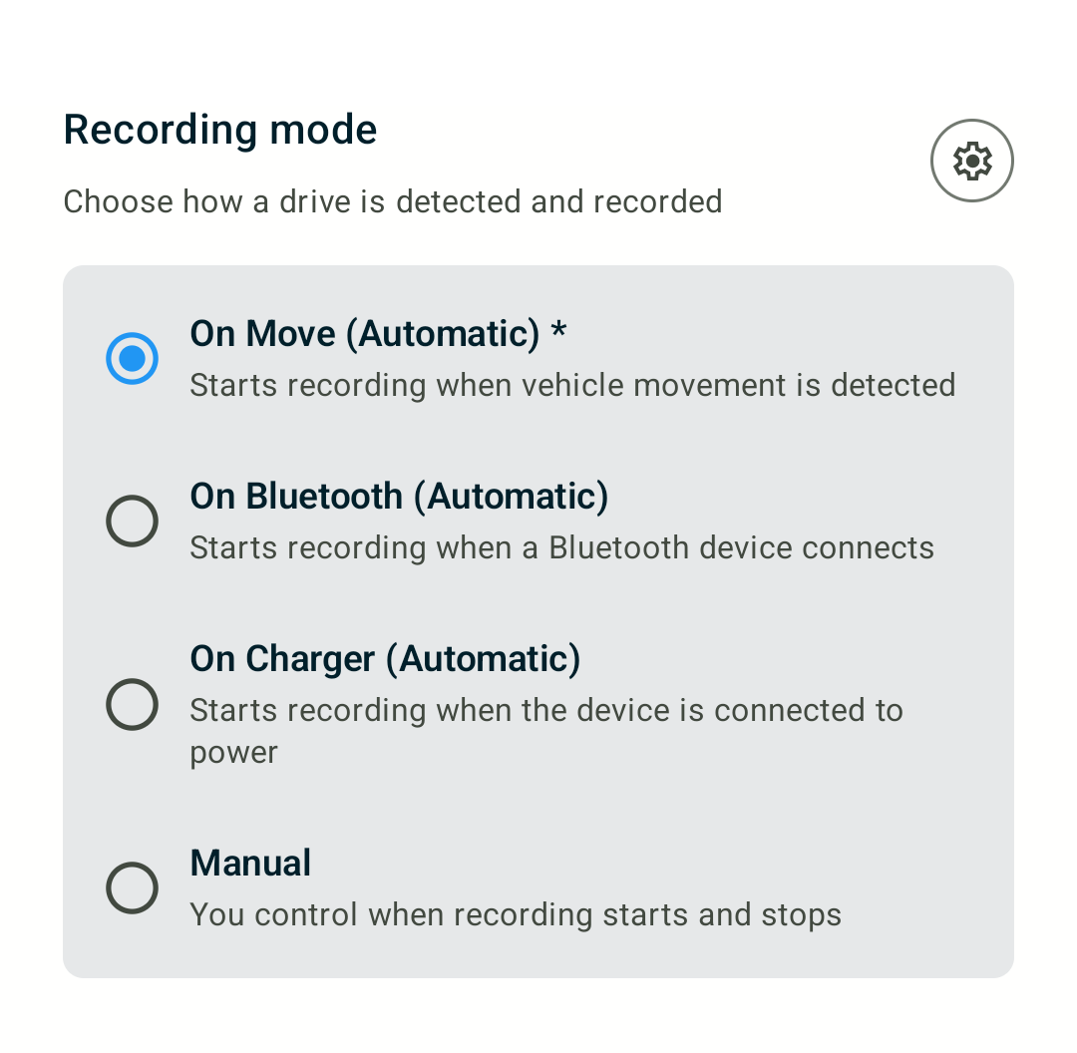Click the recording starts and stops description
1077x1053 pixels.
pos(516,914)
